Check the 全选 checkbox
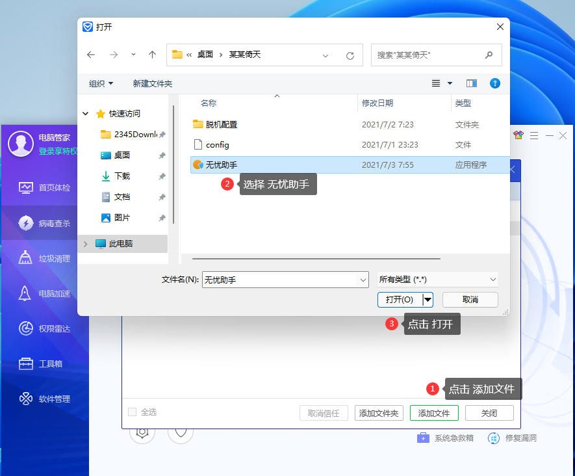 click(133, 412)
